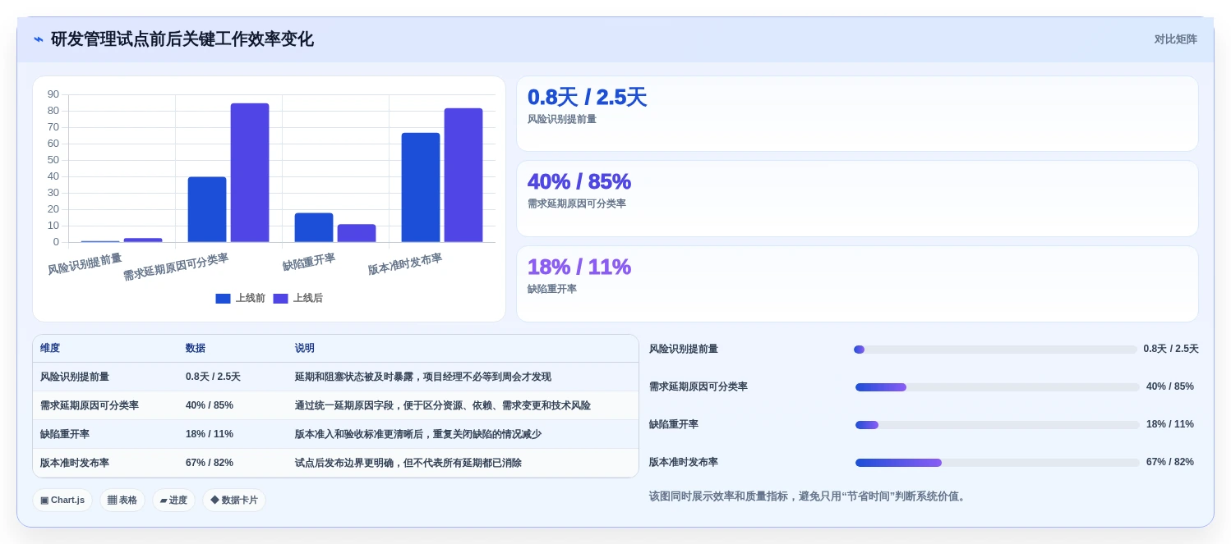This screenshot has width=1231, height=544.
Task: Click the 上线前 bar for 缺陷重开率
Action: pos(314,228)
